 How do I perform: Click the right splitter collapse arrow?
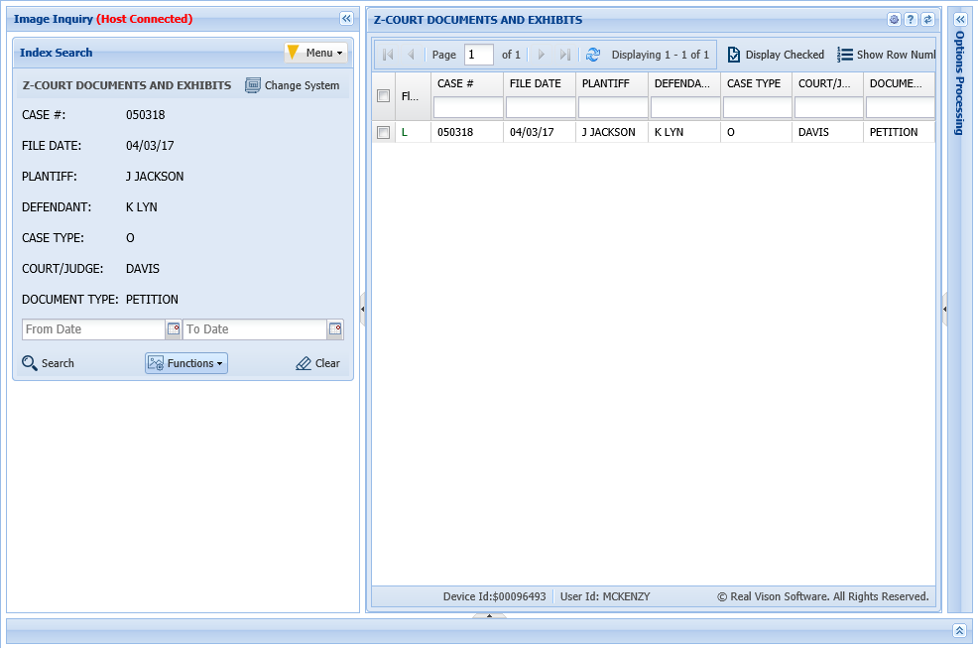point(944,309)
